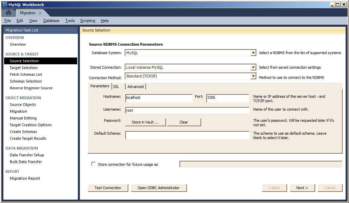Select Overview in the task list

18,44
